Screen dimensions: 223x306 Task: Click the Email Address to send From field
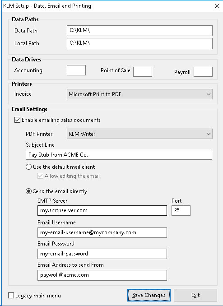click(x=102, y=275)
